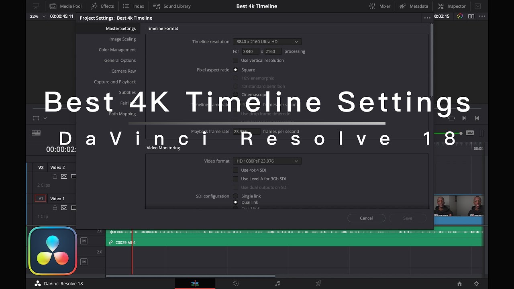
Task: Lock the Video 1 track
Action: tap(55, 208)
